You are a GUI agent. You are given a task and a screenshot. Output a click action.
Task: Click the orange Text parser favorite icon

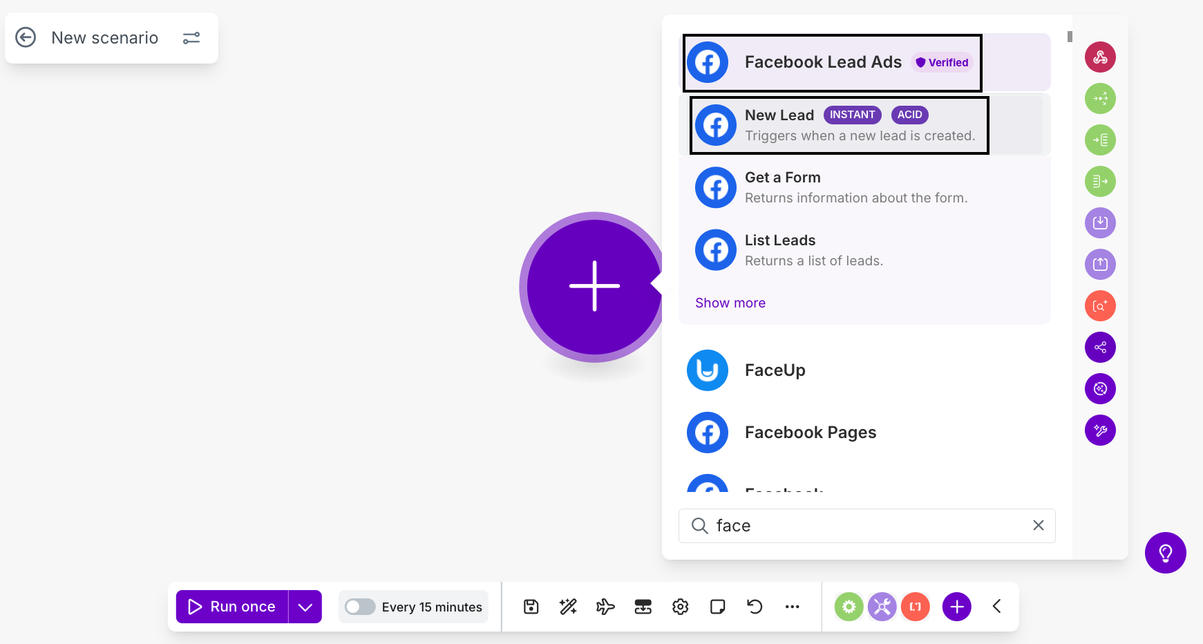pyautogui.click(x=915, y=607)
